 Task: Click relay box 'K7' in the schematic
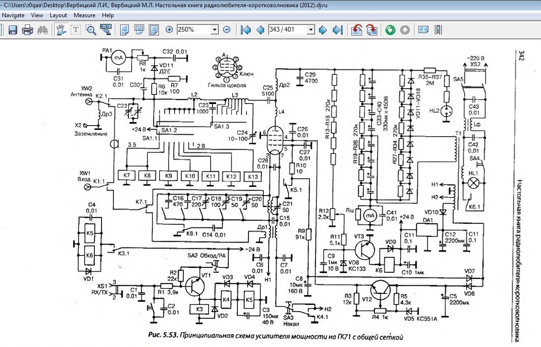(x=126, y=175)
